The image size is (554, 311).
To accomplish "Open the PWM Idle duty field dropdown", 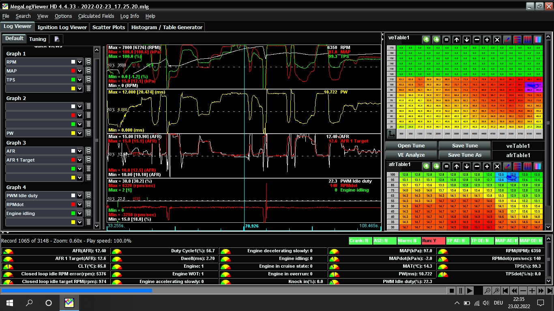I will click(80, 196).
